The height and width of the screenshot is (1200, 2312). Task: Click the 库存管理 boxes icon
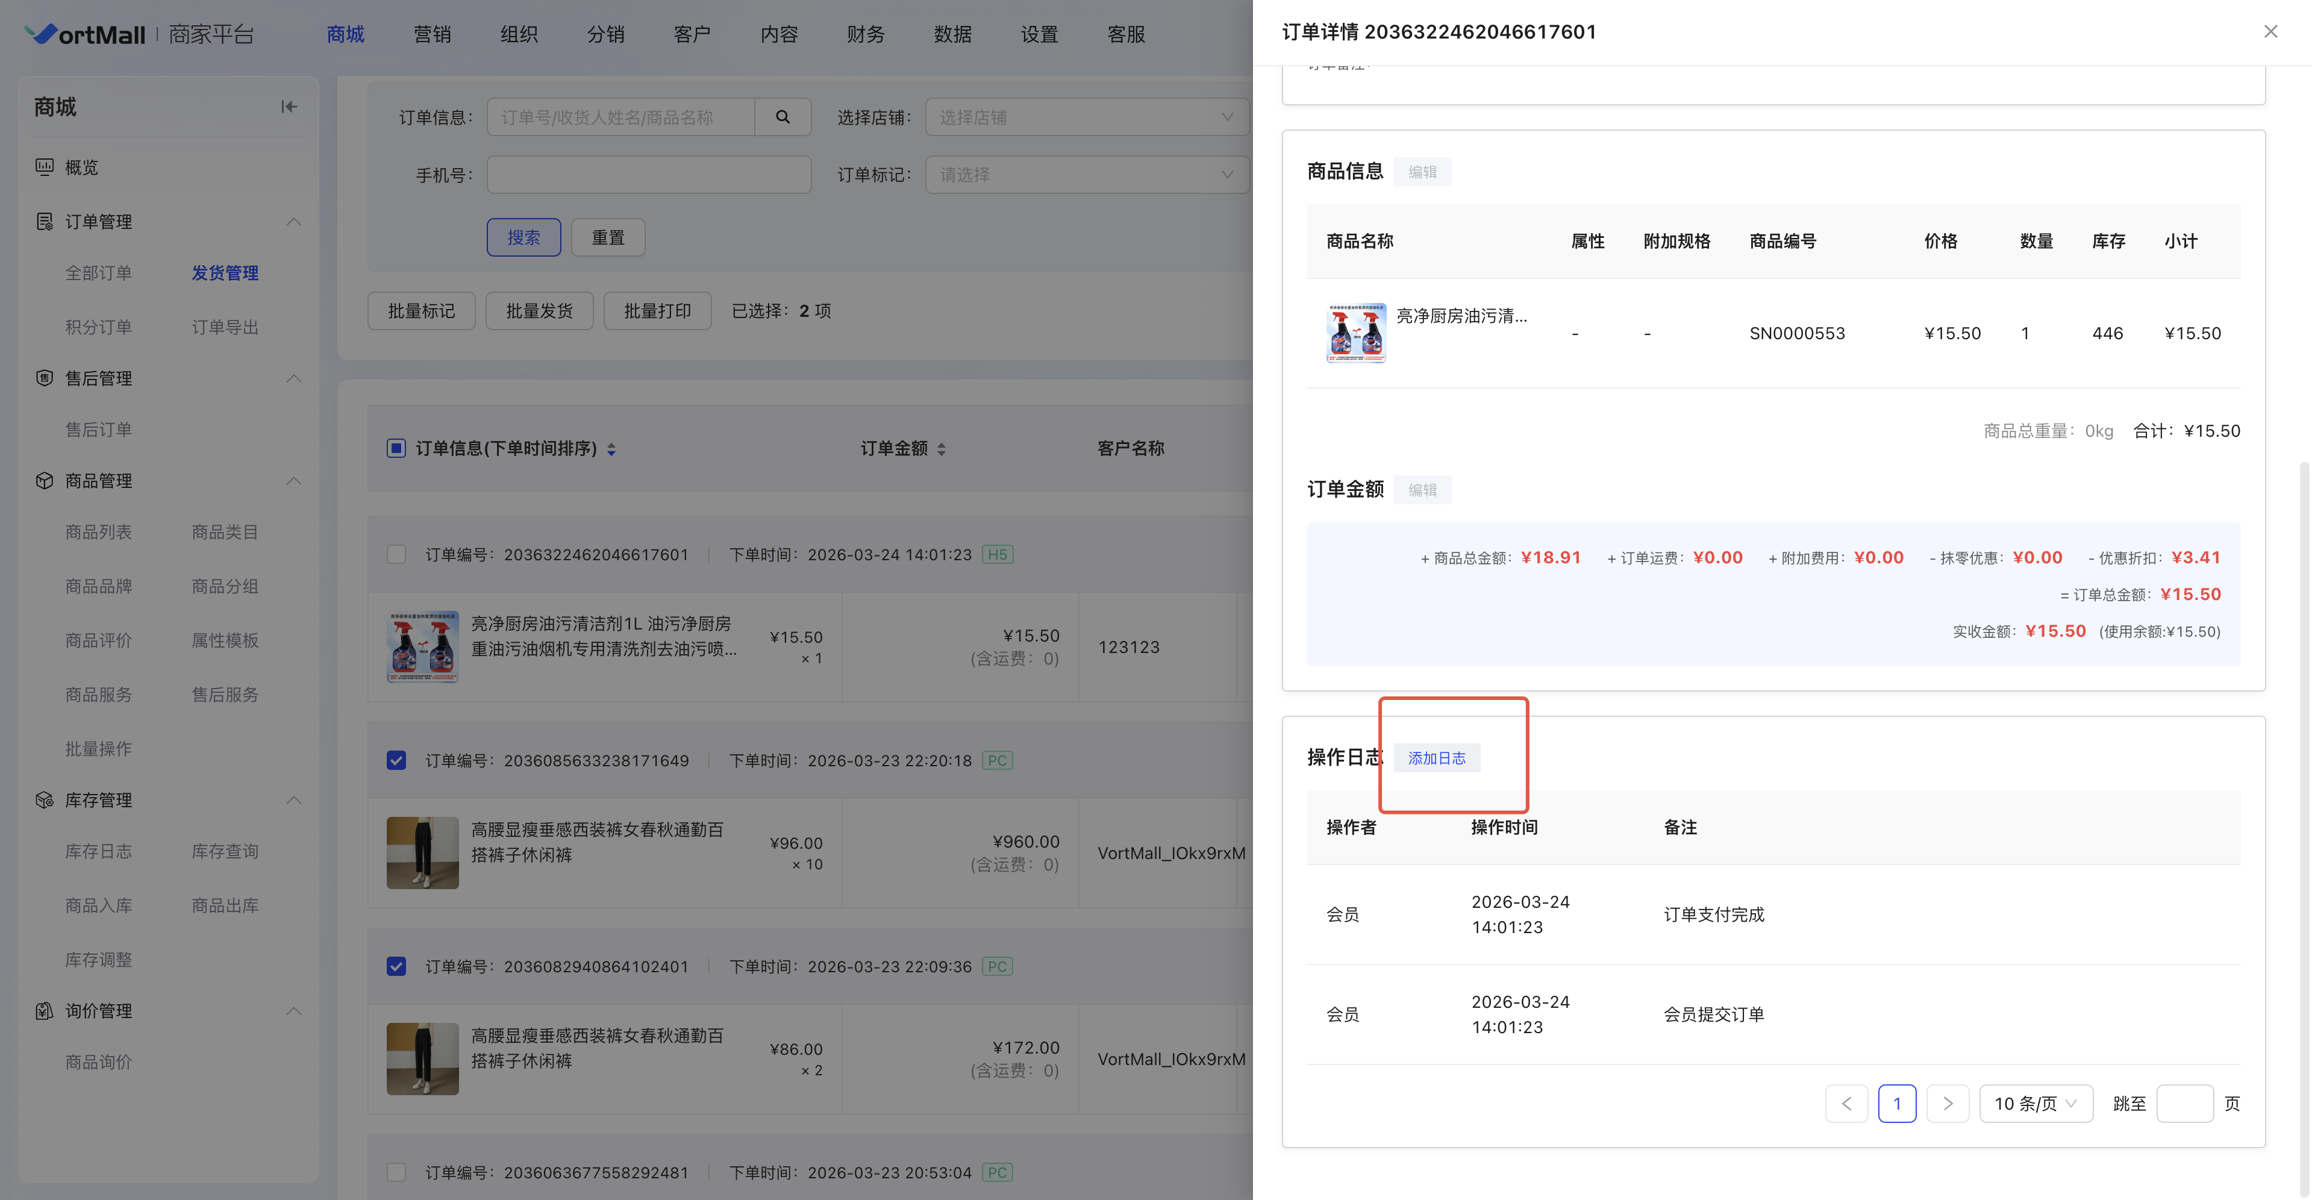click(44, 799)
